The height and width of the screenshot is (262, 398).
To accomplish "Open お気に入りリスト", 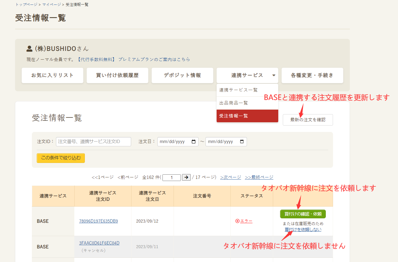I will tap(52, 76).
